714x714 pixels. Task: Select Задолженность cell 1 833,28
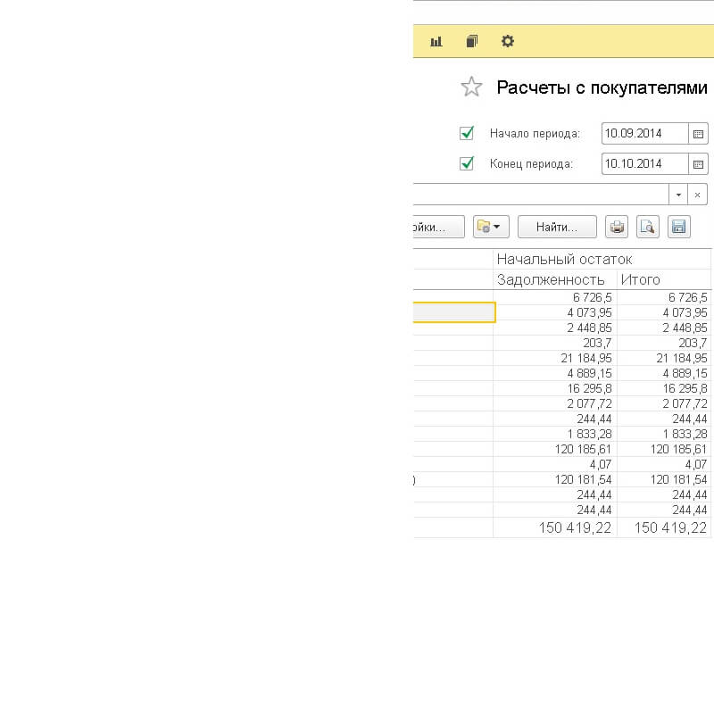pos(555,434)
